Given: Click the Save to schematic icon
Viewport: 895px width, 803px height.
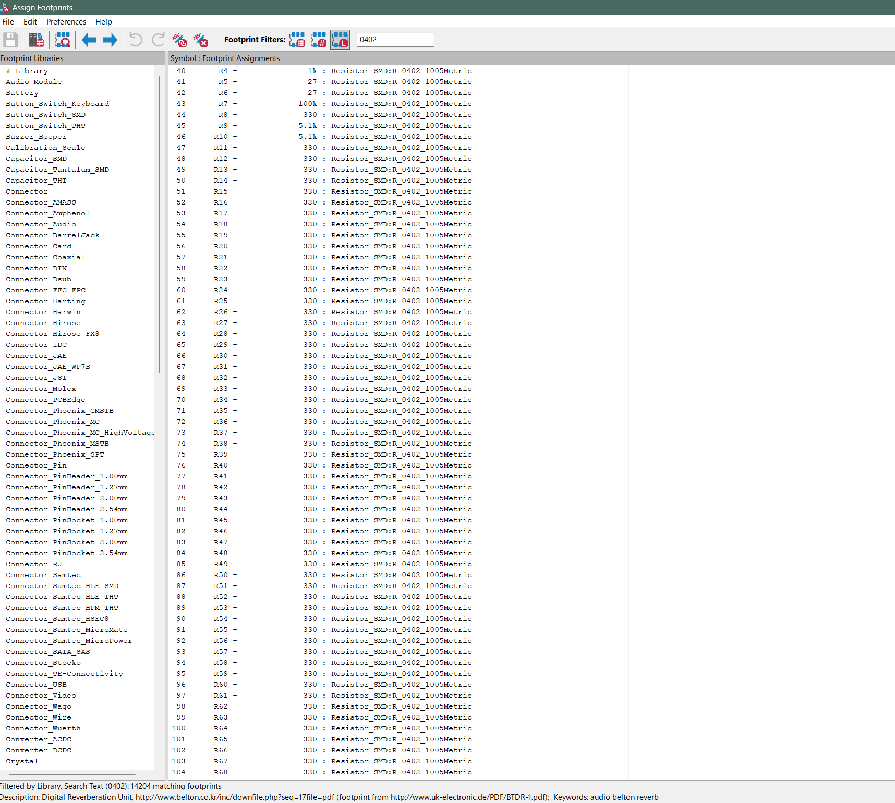Looking at the screenshot, I should tap(10, 40).
